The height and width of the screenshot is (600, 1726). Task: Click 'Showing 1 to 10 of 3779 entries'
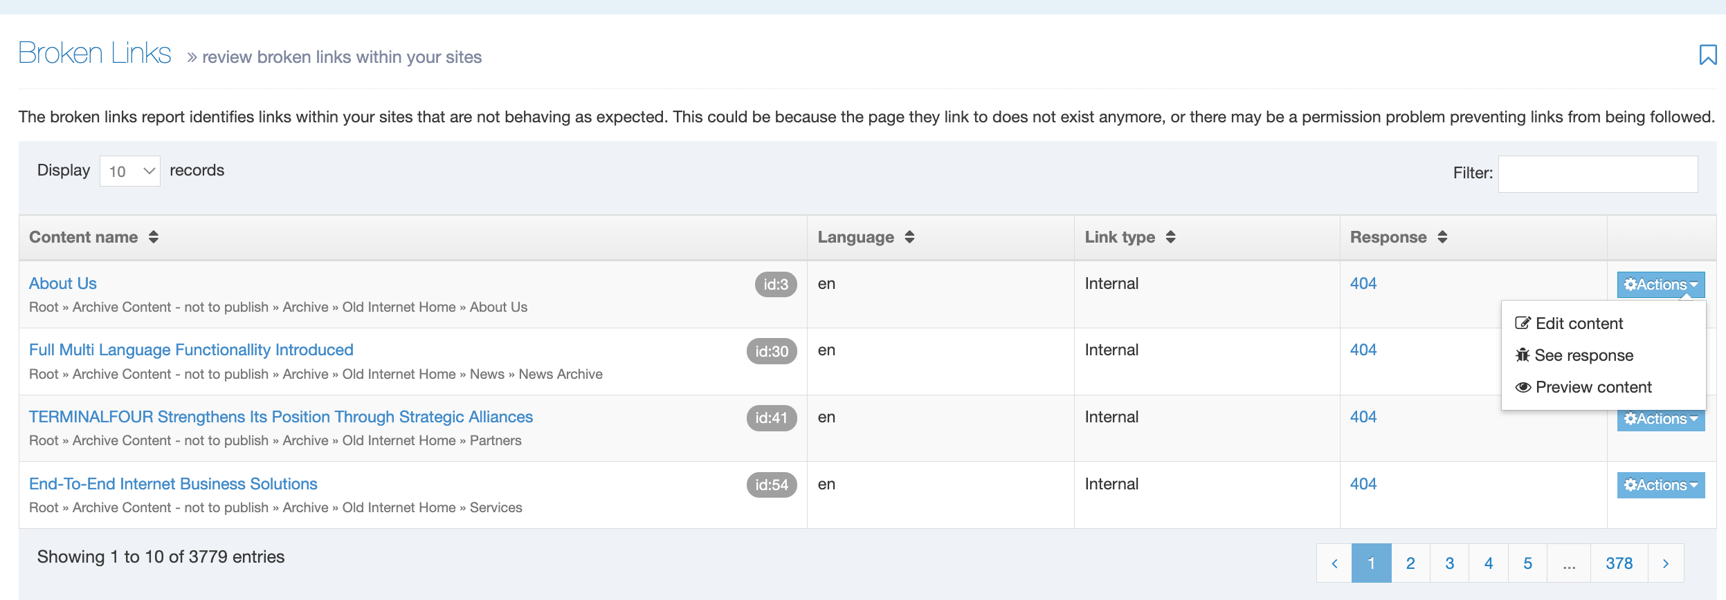pos(161,556)
